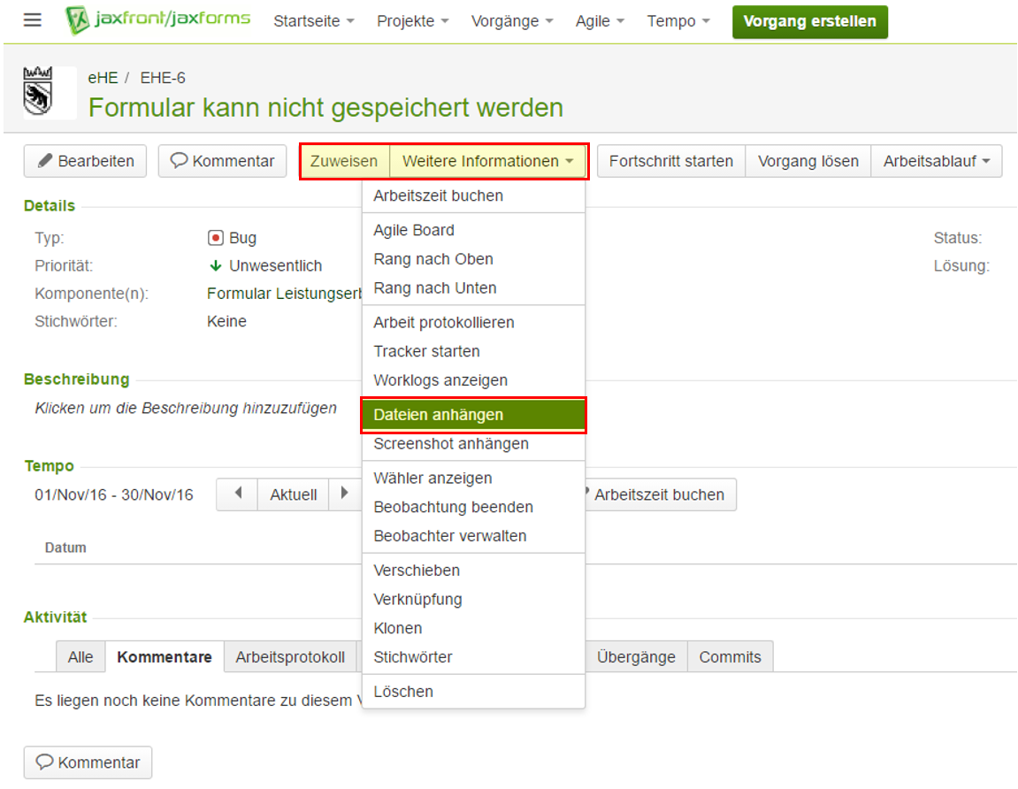1018x789 pixels.
Task: Collapse the Weitere Informationen dropdown
Action: pos(488,161)
